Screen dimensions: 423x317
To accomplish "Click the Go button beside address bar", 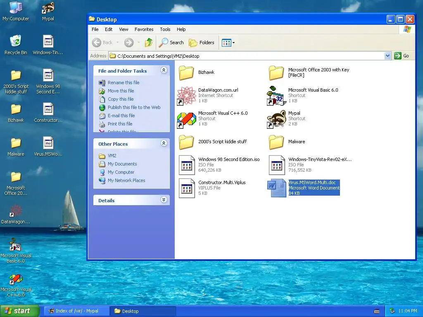I will click(402, 56).
